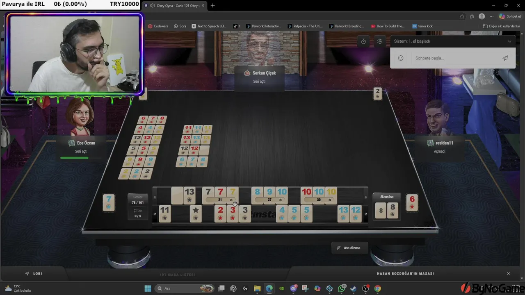Select the red 2 tile

tap(220, 213)
